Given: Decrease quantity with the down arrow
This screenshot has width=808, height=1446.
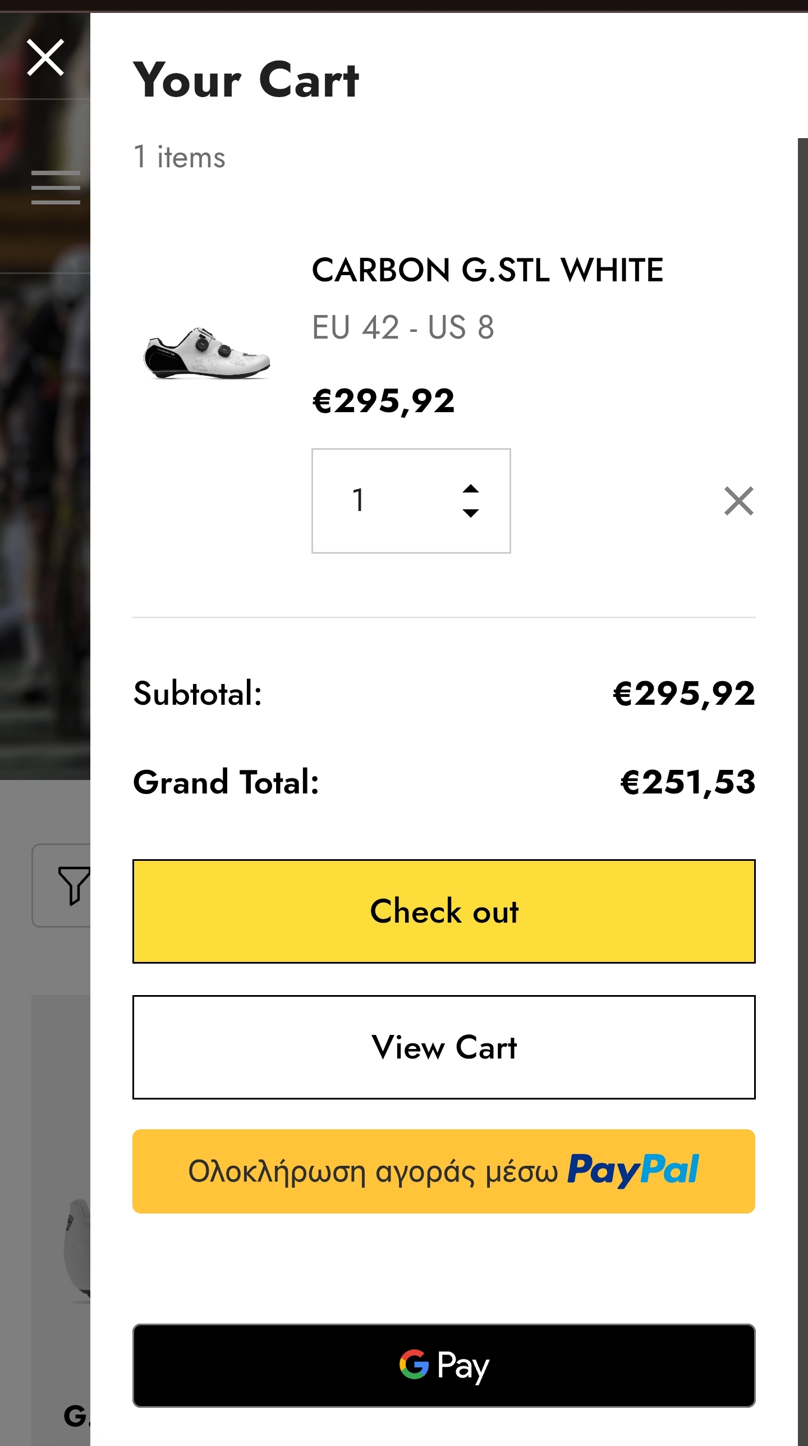Looking at the screenshot, I should (471, 513).
